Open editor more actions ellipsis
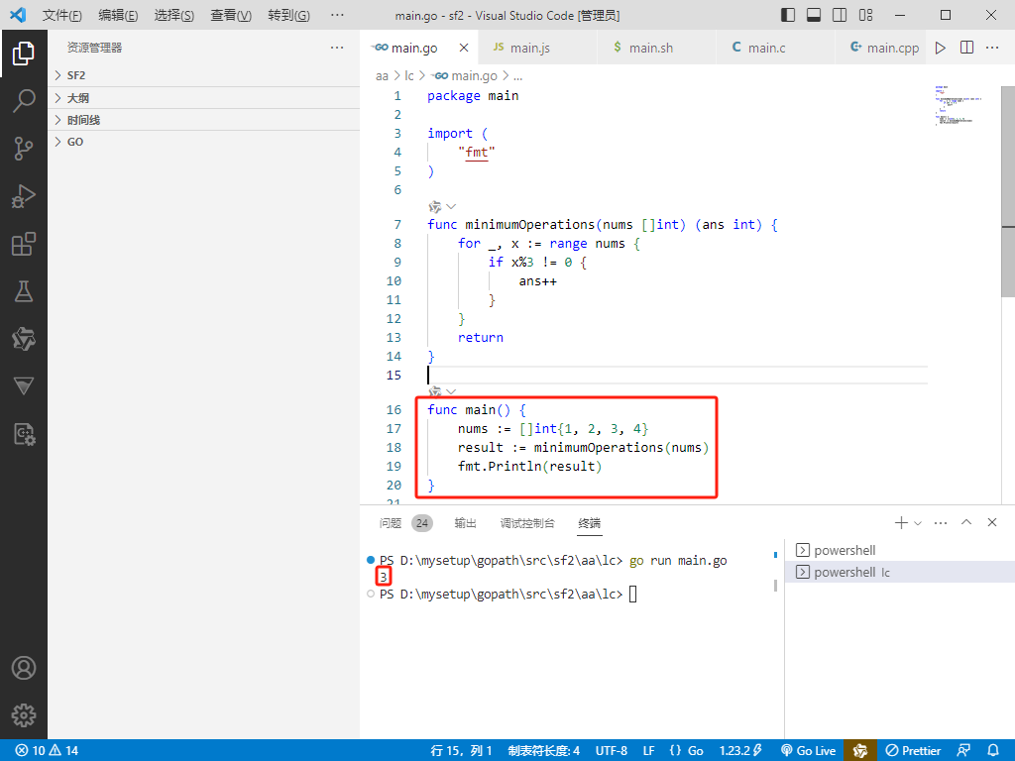This screenshot has height=761, width=1015. pyautogui.click(x=991, y=48)
